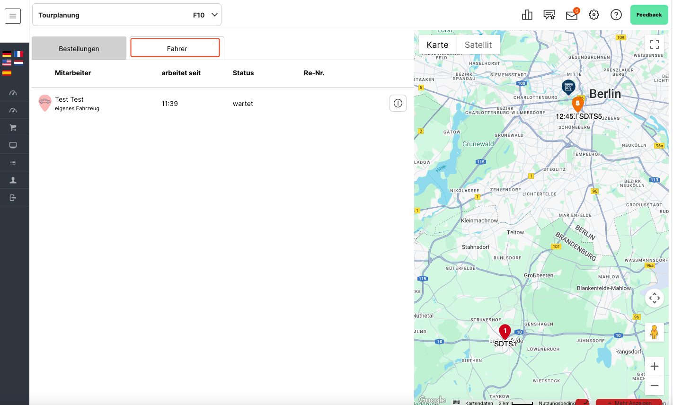Viewport: 673px width, 405px height.
Task: Switch language to German flag
Action: tap(7, 54)
